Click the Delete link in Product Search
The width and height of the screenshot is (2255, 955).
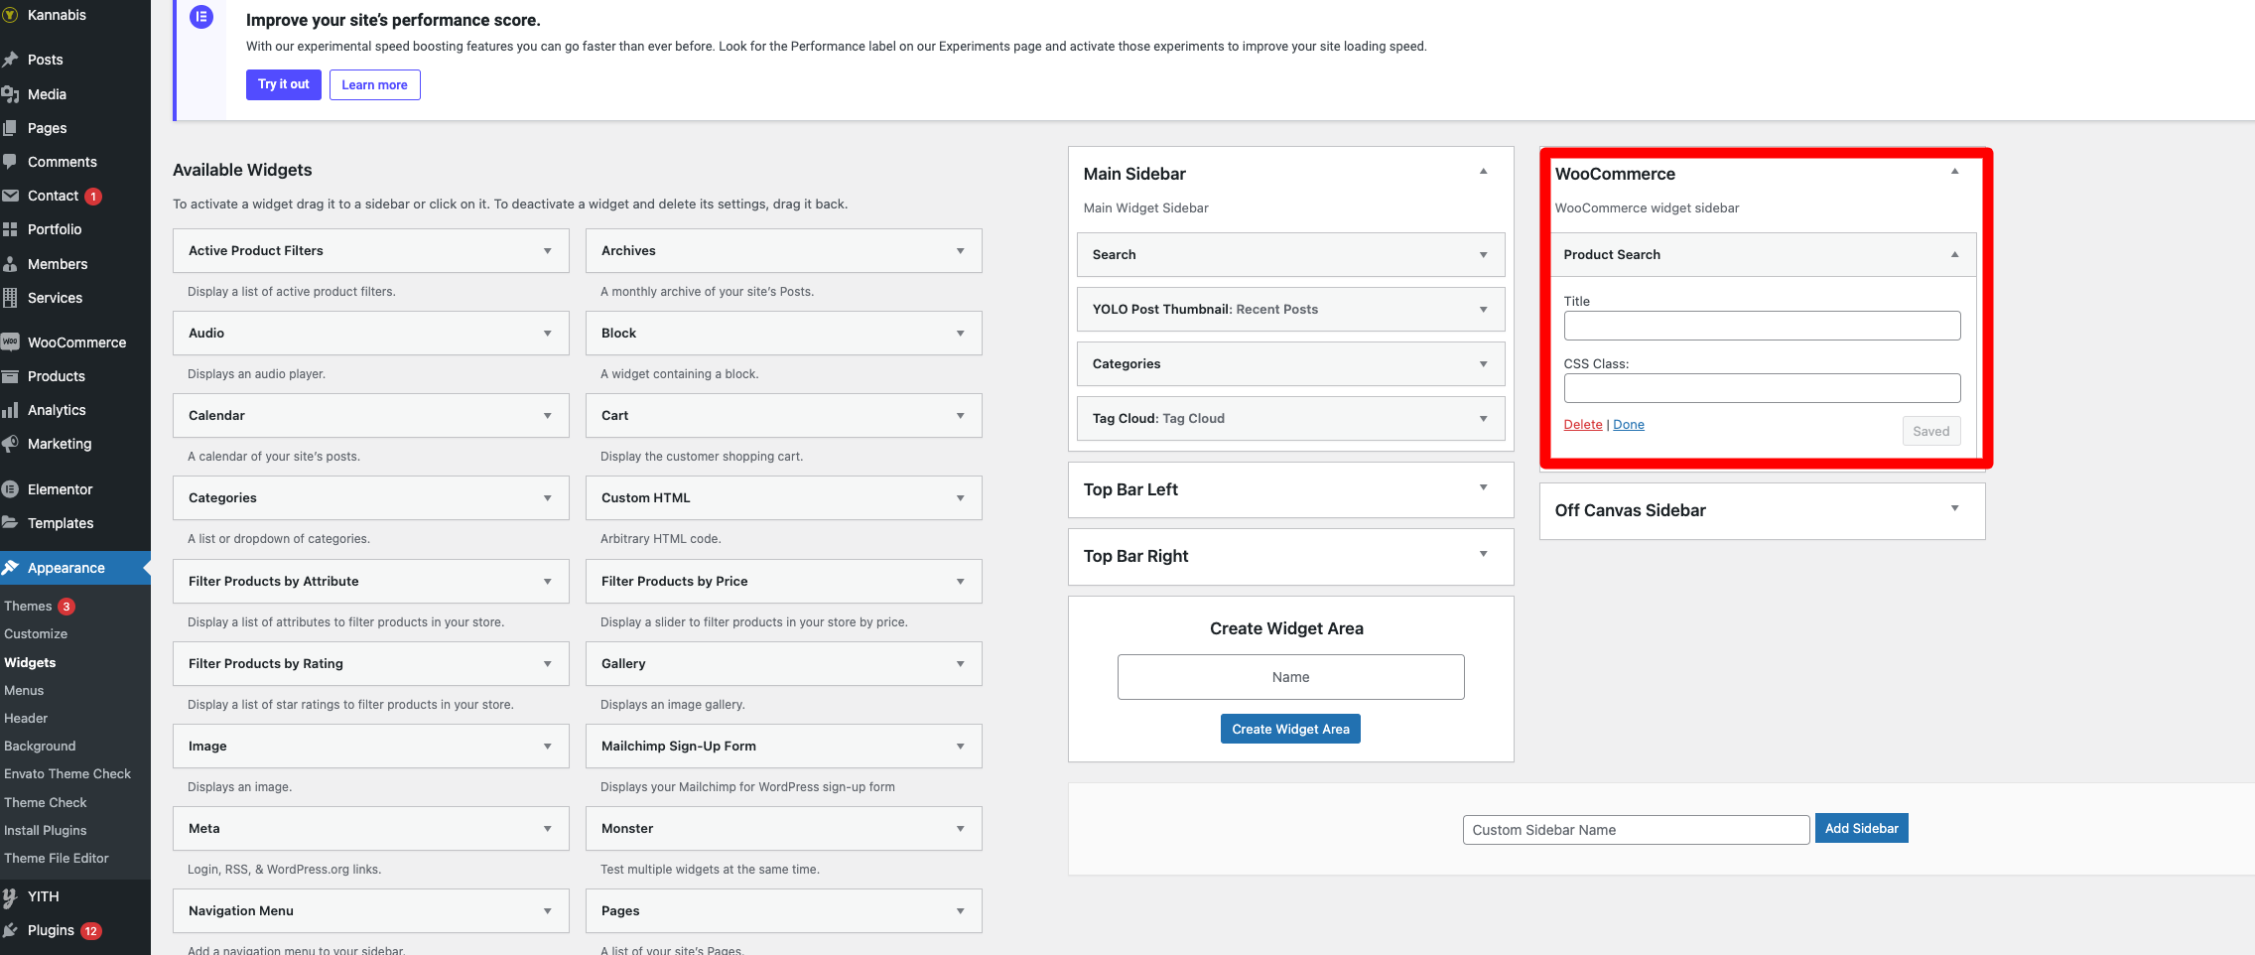pos(1583,424)
